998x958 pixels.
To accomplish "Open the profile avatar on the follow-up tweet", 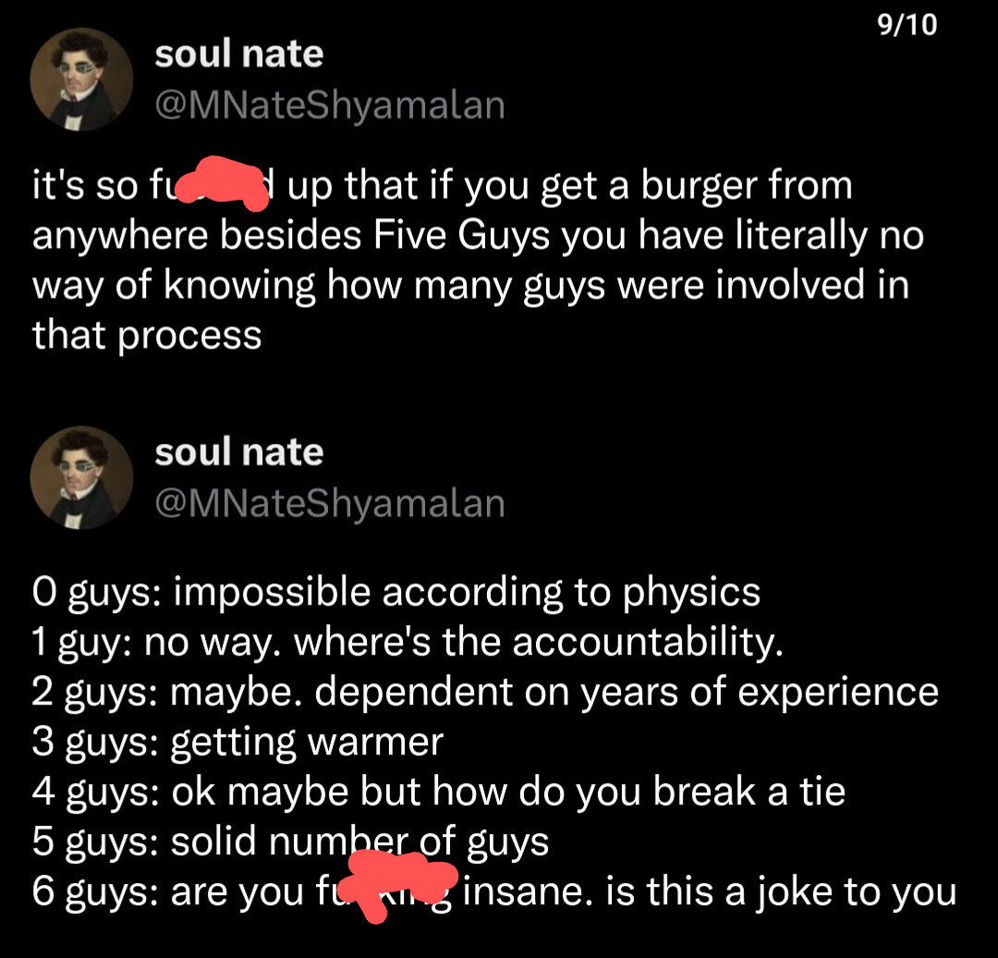I will point(81,478).
